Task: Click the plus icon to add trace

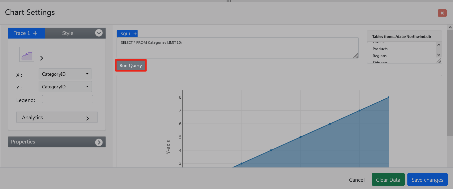Action: coord(35,33)
